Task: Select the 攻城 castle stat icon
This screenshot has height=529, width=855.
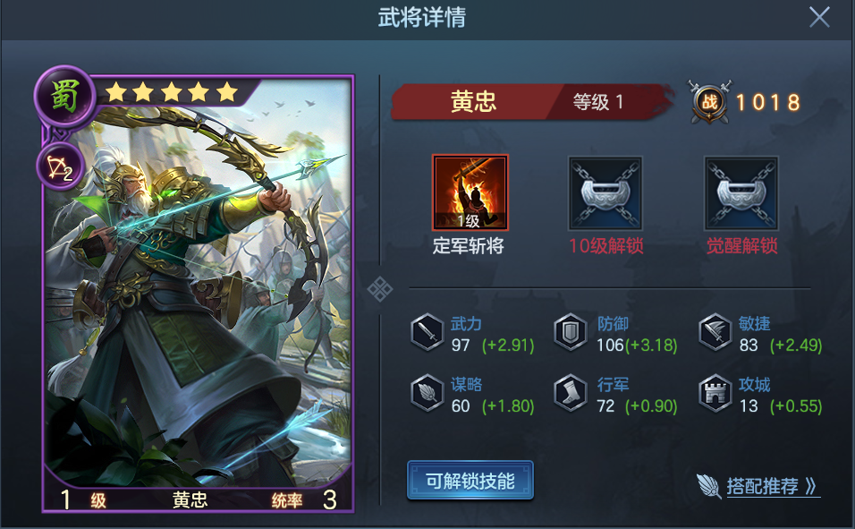Action: pos(715,393)
